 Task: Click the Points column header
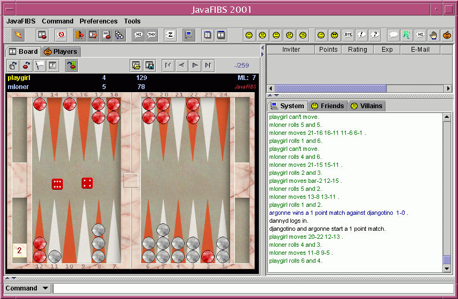[x=328, y=50]
